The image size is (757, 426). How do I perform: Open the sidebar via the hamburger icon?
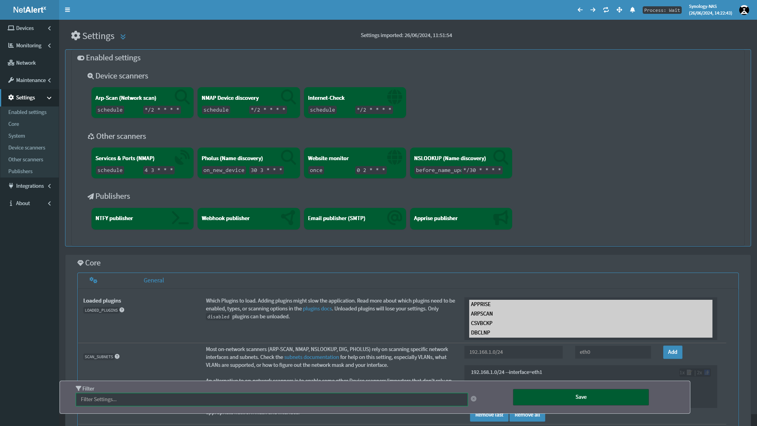(67, 10)
